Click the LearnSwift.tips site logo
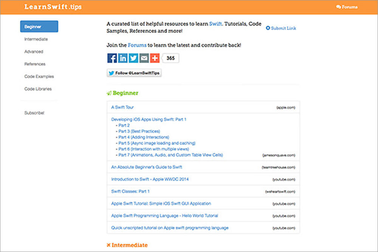The image size is (378, 252). 53,7
